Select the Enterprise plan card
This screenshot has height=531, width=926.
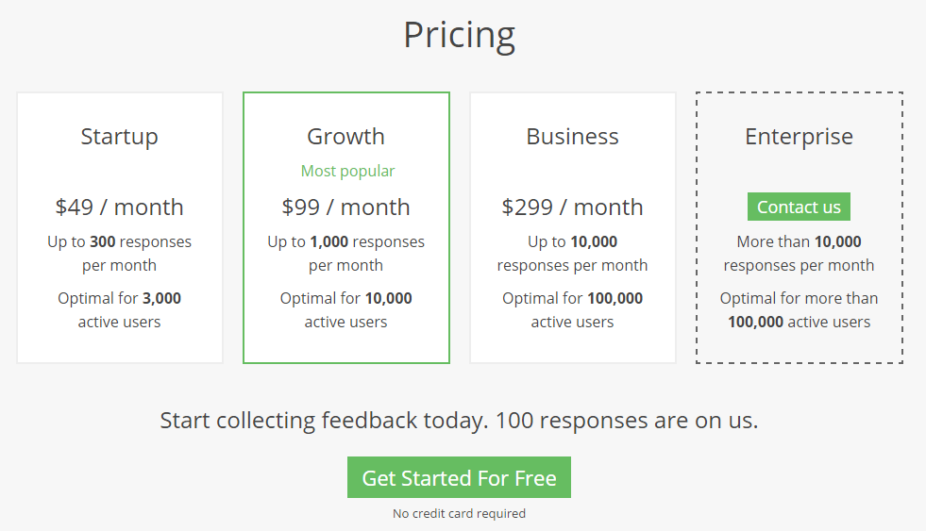799,227
